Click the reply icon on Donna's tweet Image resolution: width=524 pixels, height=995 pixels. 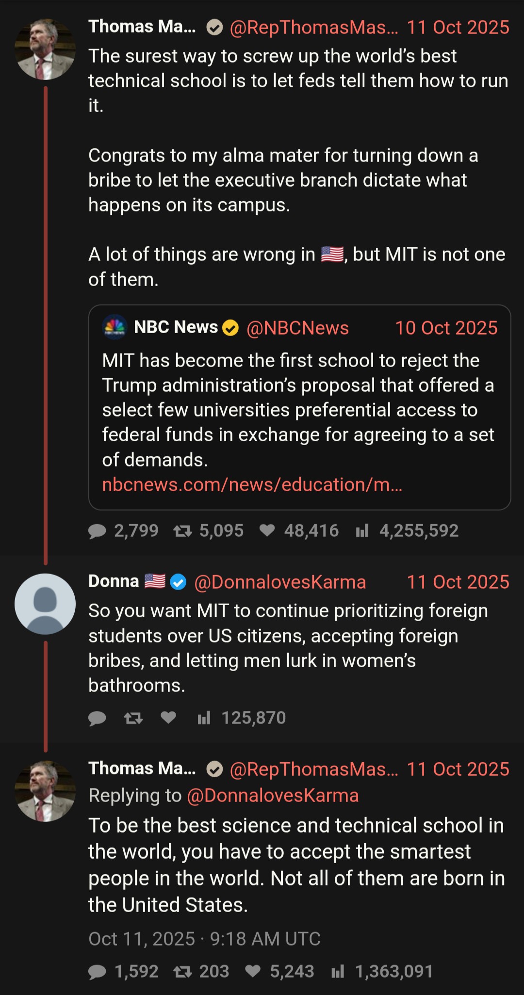click(x=97, y=718)
